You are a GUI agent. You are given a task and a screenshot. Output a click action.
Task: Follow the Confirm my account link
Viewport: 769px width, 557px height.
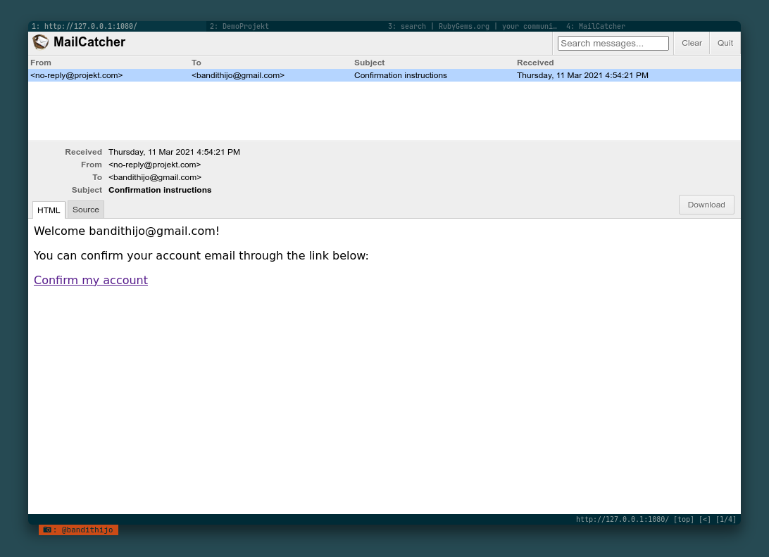pos(91,280)
